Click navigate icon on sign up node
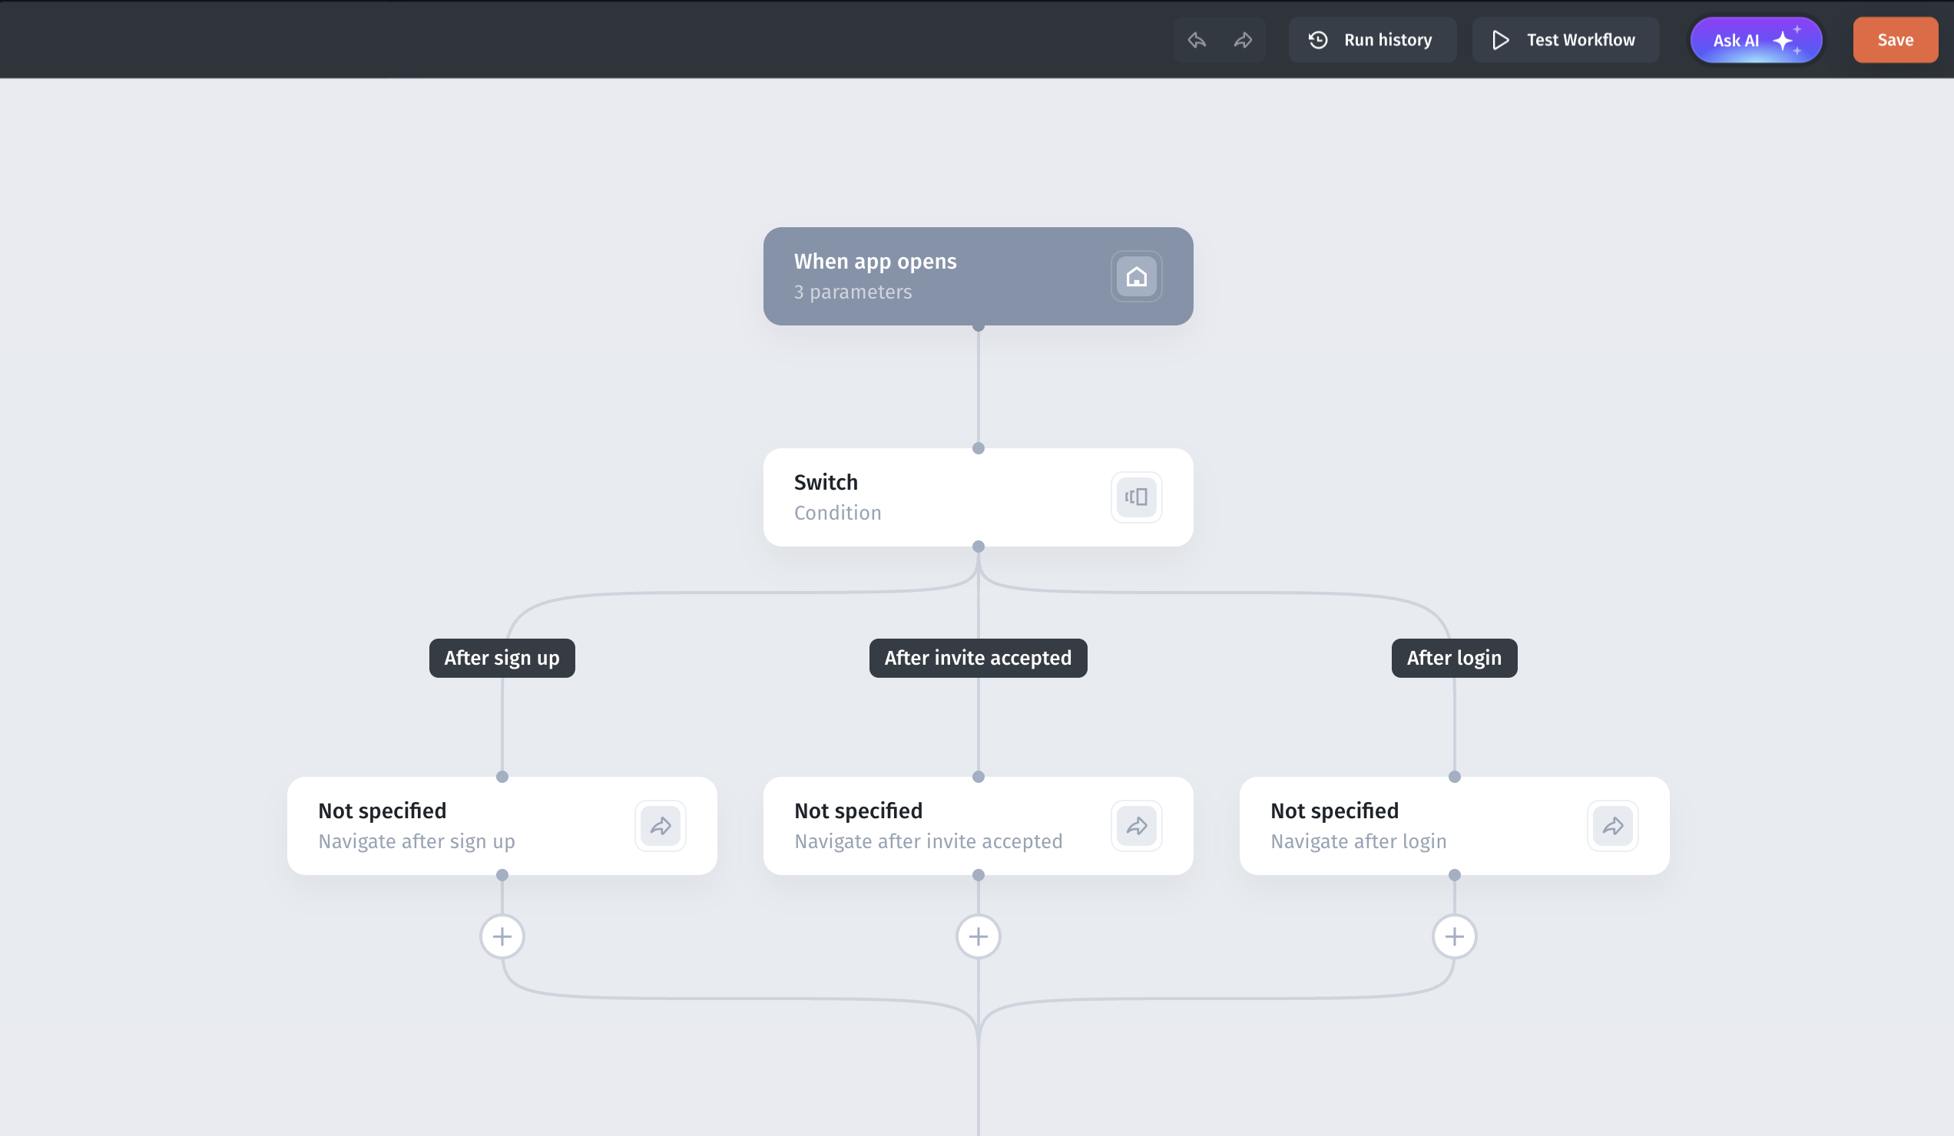1954x1136 pixels. [x=660, y=826]
